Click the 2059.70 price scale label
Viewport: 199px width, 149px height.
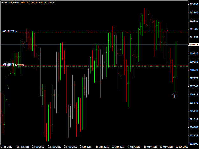194,103
